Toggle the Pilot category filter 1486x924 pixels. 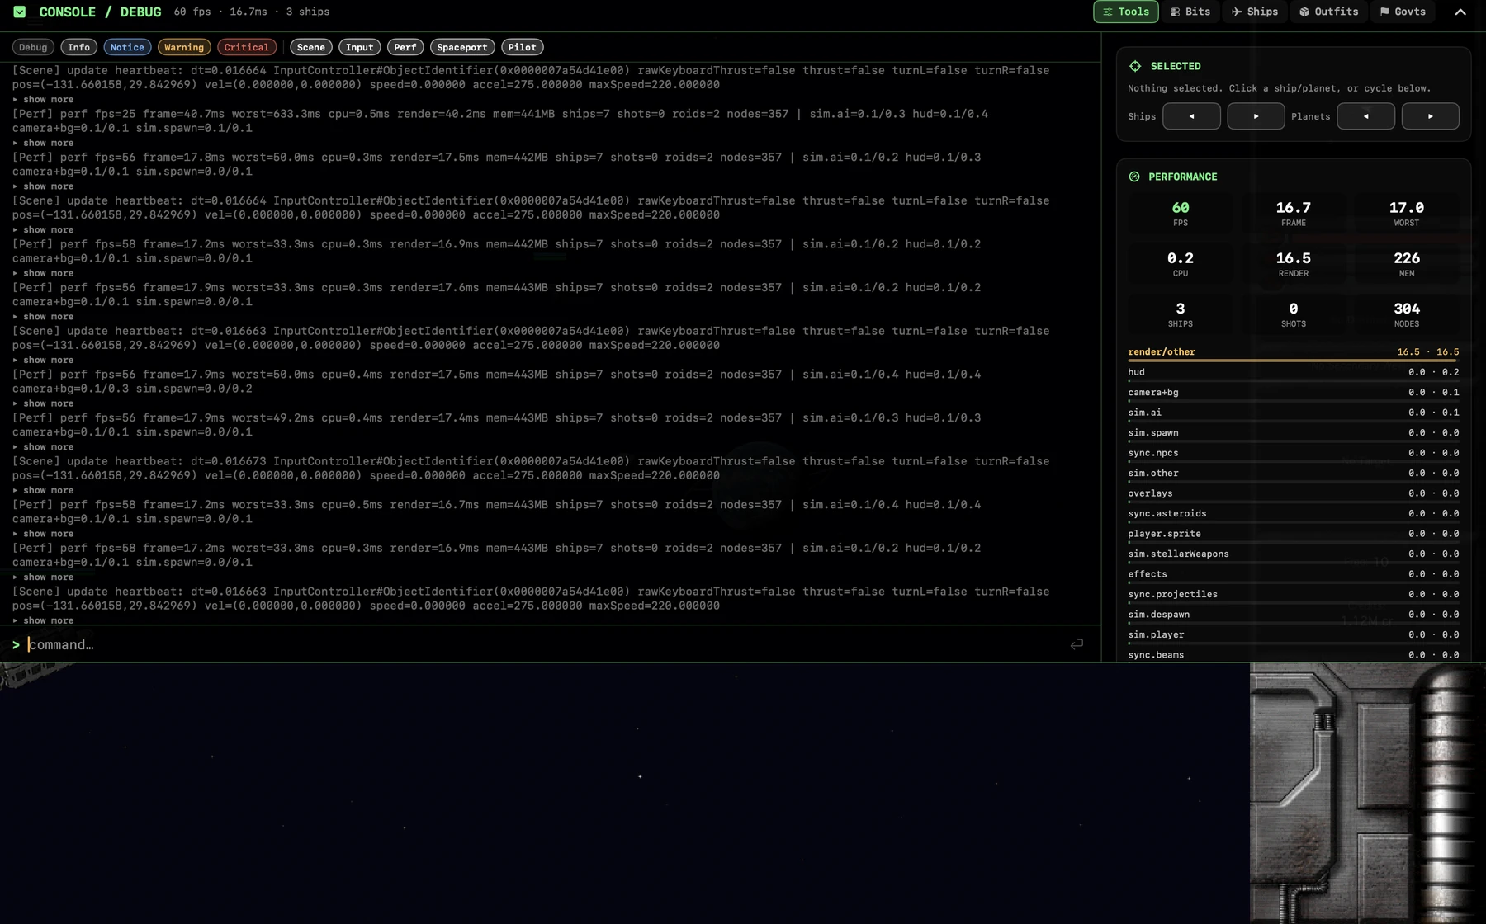pyautogui.click(x=522, y=47)
